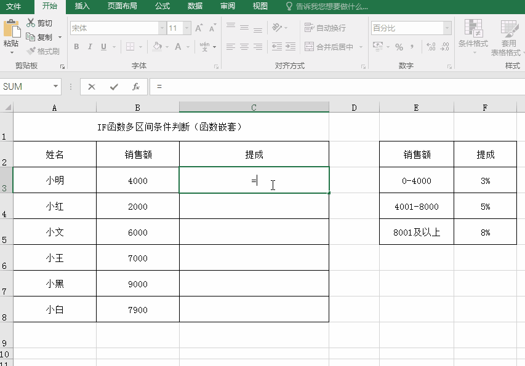Expand the Borders dropdown arrow
Screen dimensions: 525x366
point(140,47)
